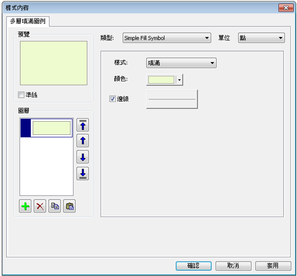This screenshot has width=297, height=276.
Task: Close the 樣式內容 dialog
Action: click(286, 8)
